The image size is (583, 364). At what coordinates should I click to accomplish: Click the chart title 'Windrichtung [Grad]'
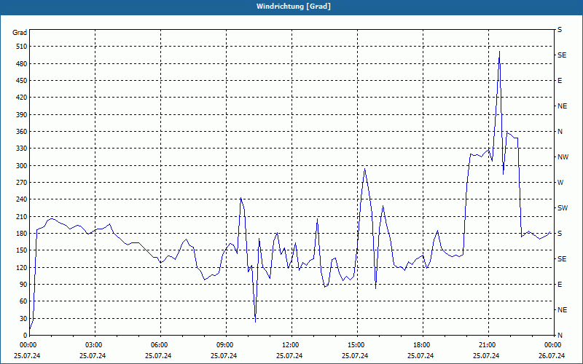point(294,7)
